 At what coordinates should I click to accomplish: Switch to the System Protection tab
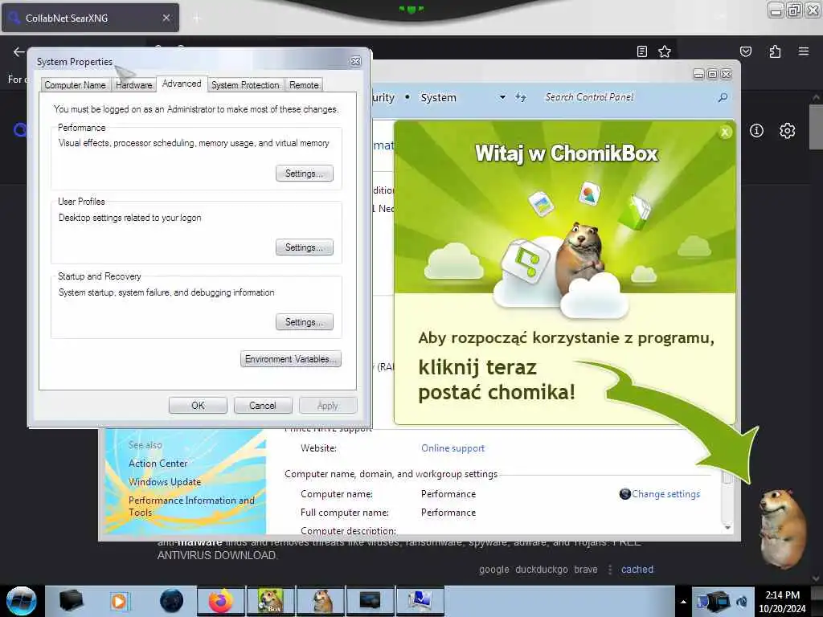pos(245,85)
